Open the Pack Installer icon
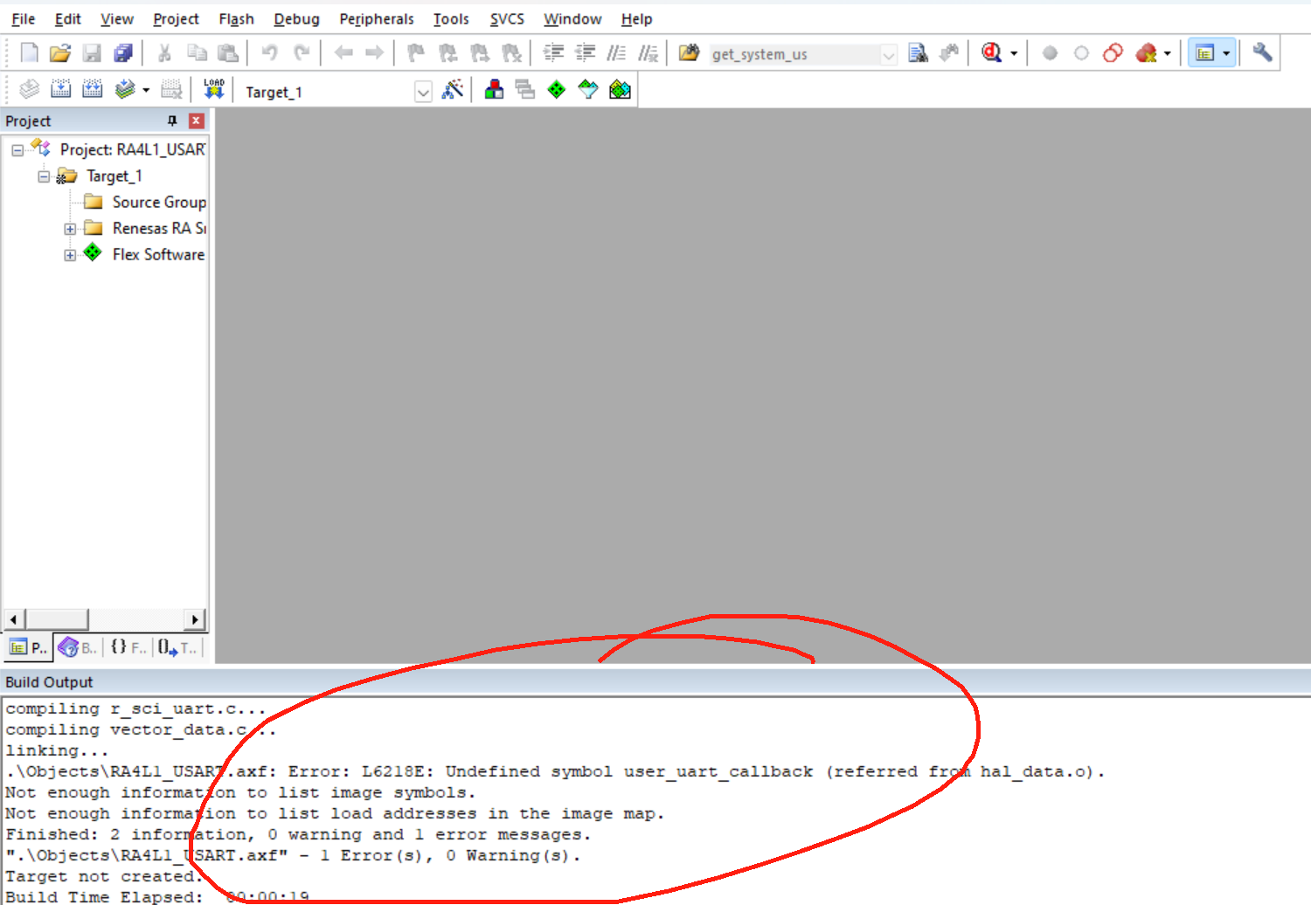Viewport: 1311px width, 905px height. [x=620, y=89]
